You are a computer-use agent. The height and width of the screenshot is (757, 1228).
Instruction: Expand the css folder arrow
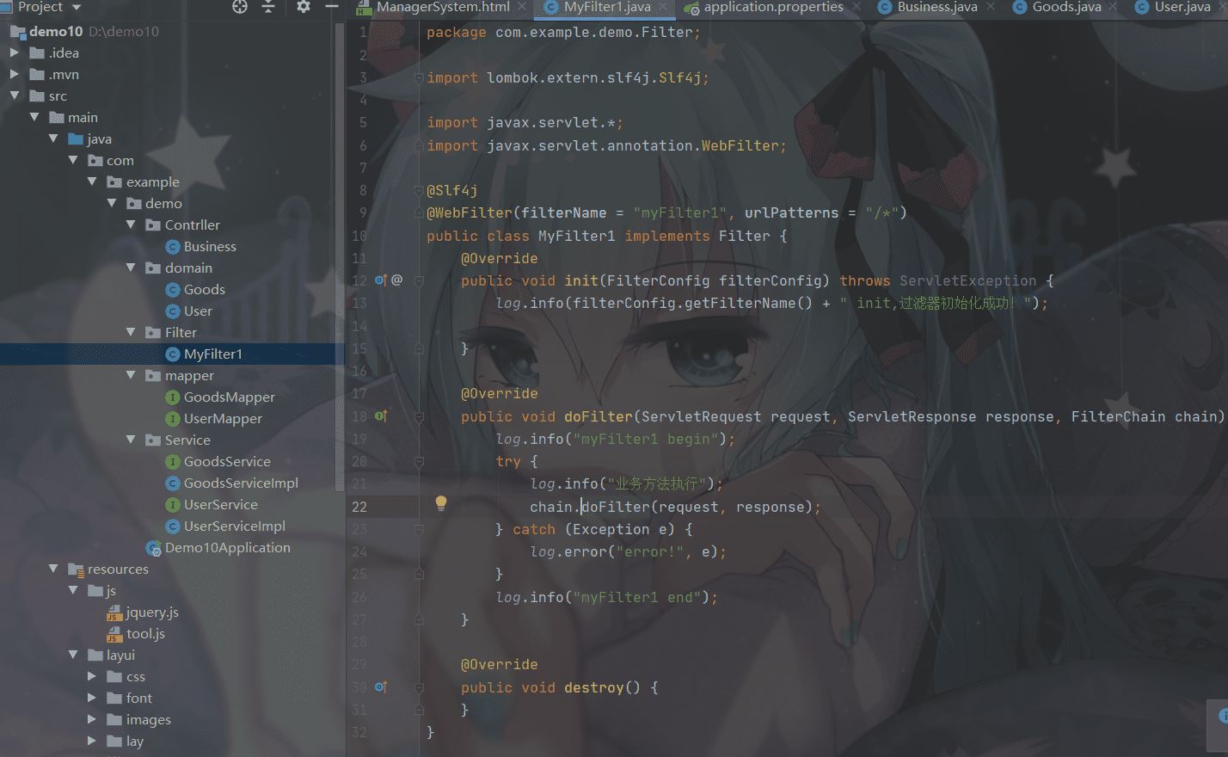point(92,676)
